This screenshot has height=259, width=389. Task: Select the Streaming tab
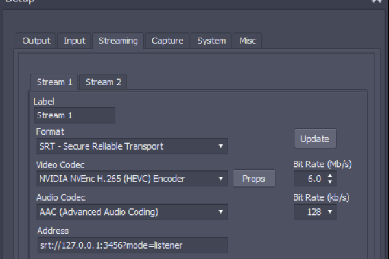coord(118,41)
